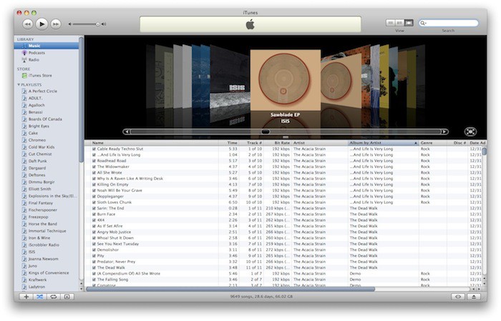This screenshot has width=501, height=321.
Task: Open the Agalloch playlist
Action: point(37,105)
